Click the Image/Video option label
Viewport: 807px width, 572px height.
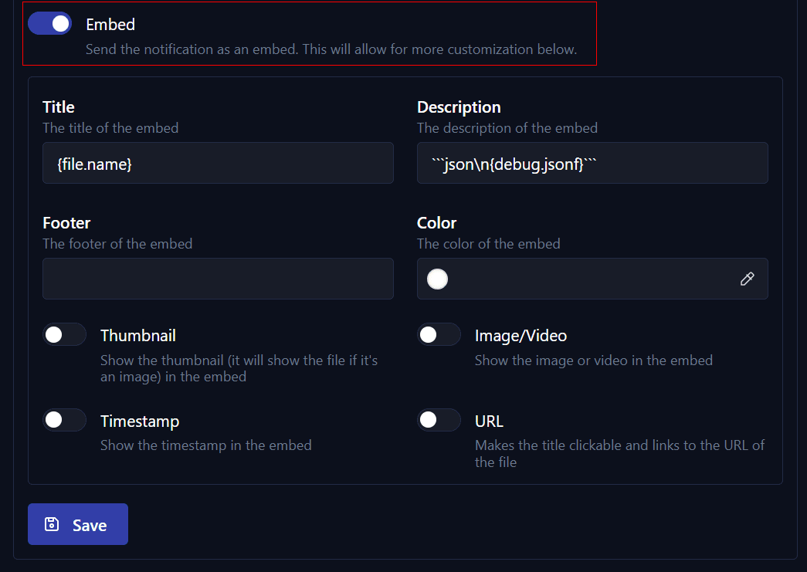point(520,336)
